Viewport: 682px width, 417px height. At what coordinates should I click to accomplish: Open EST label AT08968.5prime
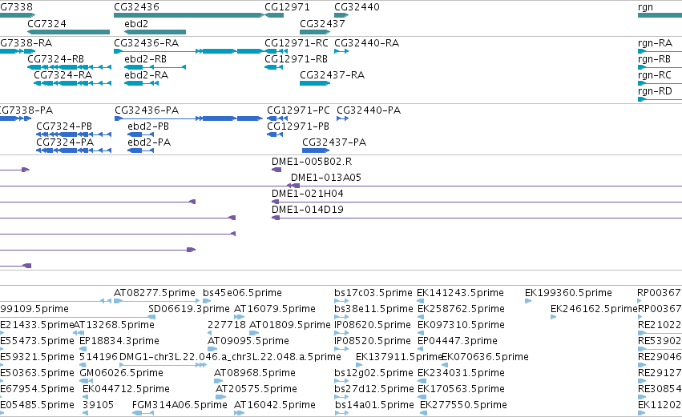click(254, 373)
